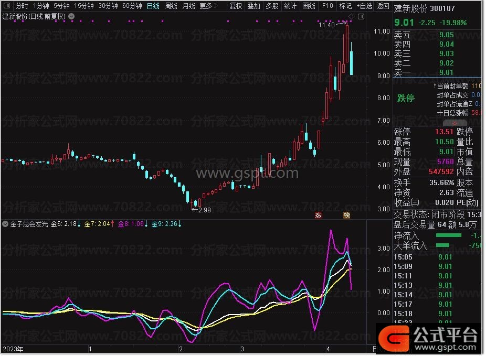This screenshot has height=356, width=486.
Task: Select the 15:05 tick trade row
Action: (437, 257)
